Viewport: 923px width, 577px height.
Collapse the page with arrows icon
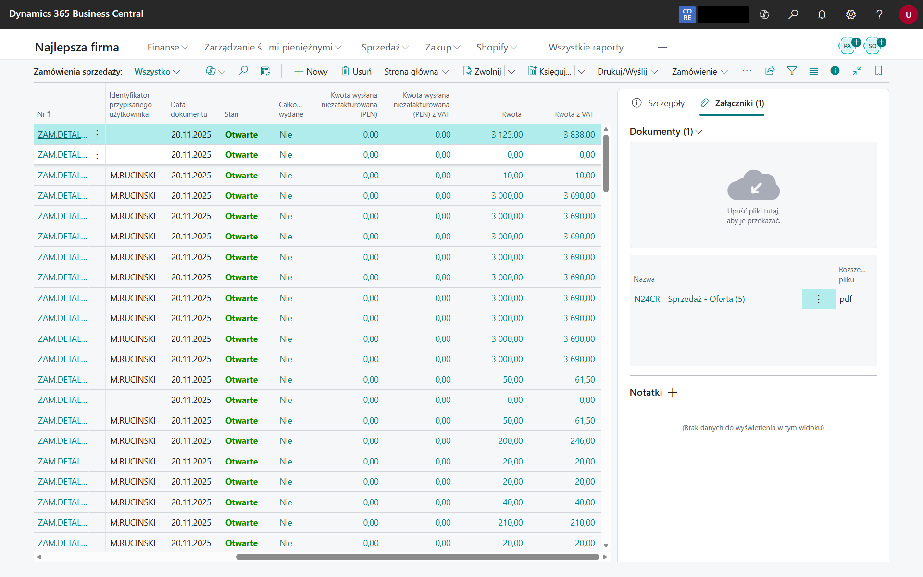[x=857, y=71]
